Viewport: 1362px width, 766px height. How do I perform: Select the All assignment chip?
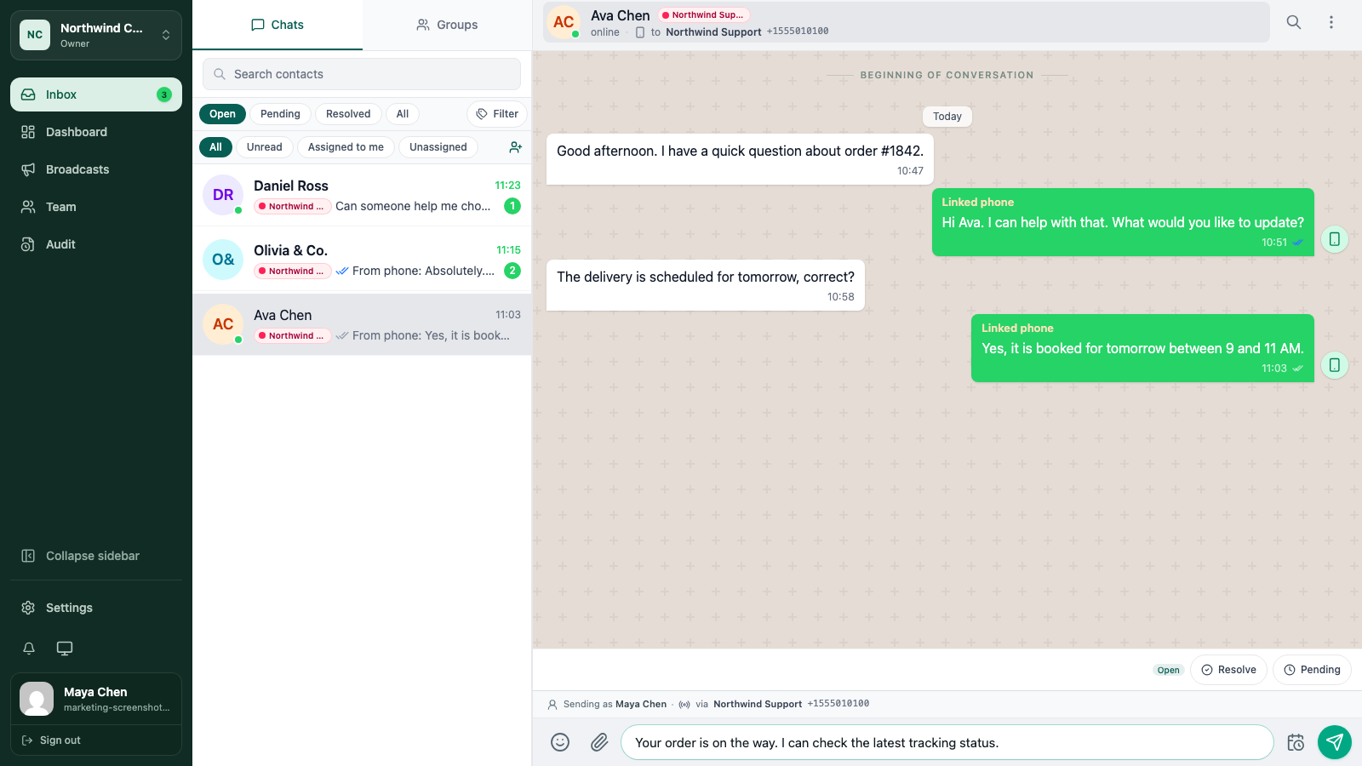[215, 147]
